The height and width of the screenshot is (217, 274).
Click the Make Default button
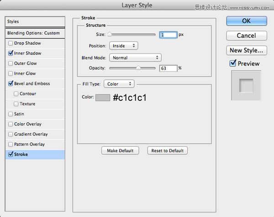click(120, 151)
